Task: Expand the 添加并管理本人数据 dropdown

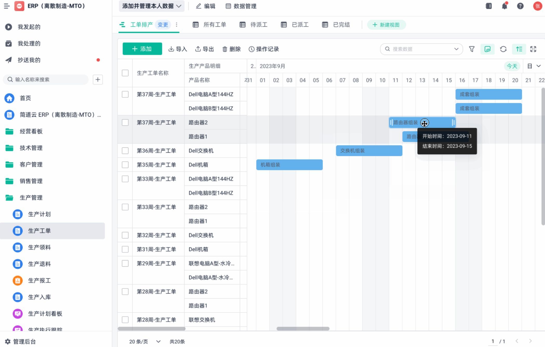Action: [152, 6]
